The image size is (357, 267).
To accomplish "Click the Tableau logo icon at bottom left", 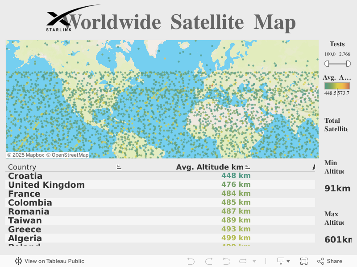I will click(19, 261).
